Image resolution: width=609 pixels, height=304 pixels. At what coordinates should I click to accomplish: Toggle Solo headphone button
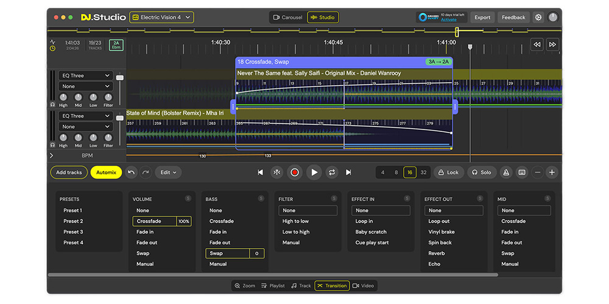(481, 173)
